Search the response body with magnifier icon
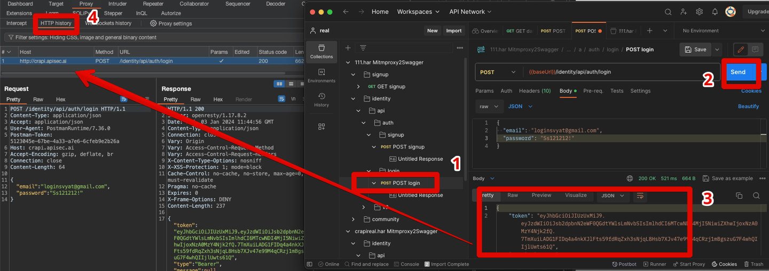 [756, 196]
